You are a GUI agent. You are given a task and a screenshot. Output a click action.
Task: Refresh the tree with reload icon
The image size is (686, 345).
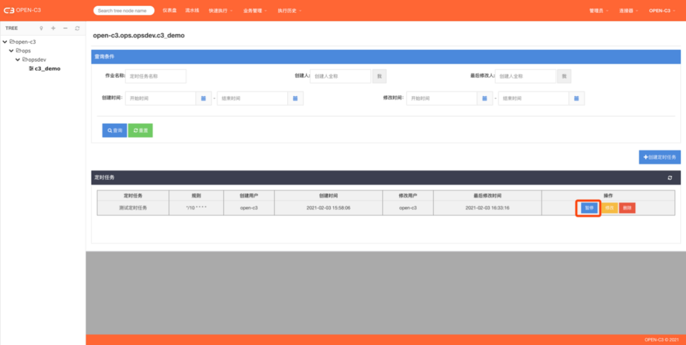coord(77,28)
